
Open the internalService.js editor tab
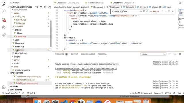pyautogui.click(x=95, y=3)
